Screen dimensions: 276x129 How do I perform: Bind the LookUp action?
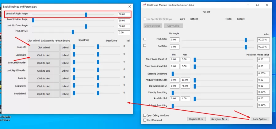click(44, 78)
